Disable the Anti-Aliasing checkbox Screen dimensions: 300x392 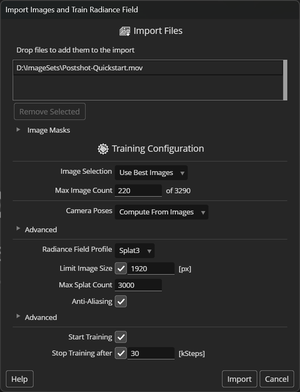point(121,301)
